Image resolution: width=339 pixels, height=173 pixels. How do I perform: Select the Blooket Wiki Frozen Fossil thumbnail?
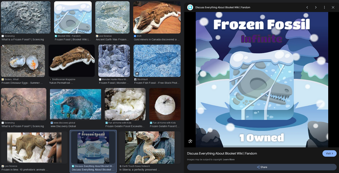pos(73,17)
